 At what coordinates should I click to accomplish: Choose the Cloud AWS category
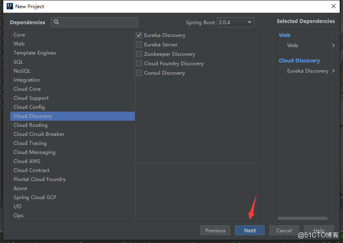pyautogui.click(x=72, y=161)
